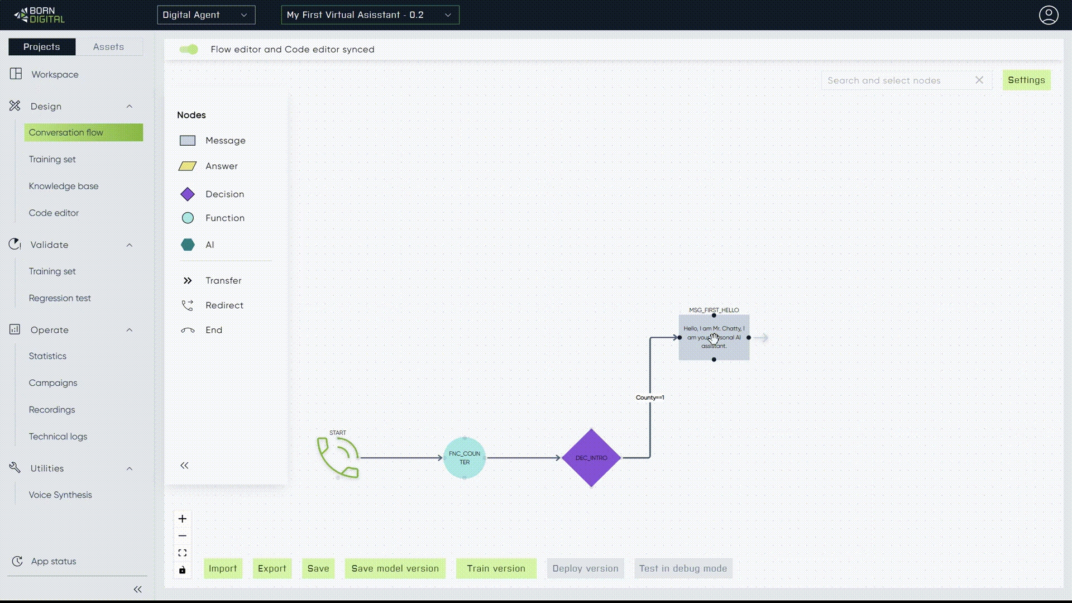
Task: Collapse the Nodes panel with double chevron
Action: (x=184, y=466)
